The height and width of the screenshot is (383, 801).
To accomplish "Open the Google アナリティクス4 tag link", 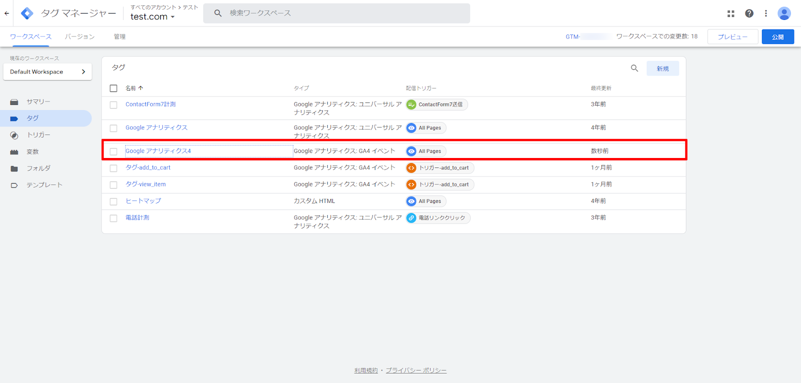I will 158,151.
